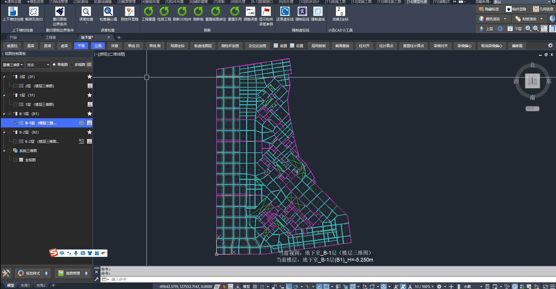Select the 忽略Z坐标 tool icon
556x289 pixels.
(340, 12)
